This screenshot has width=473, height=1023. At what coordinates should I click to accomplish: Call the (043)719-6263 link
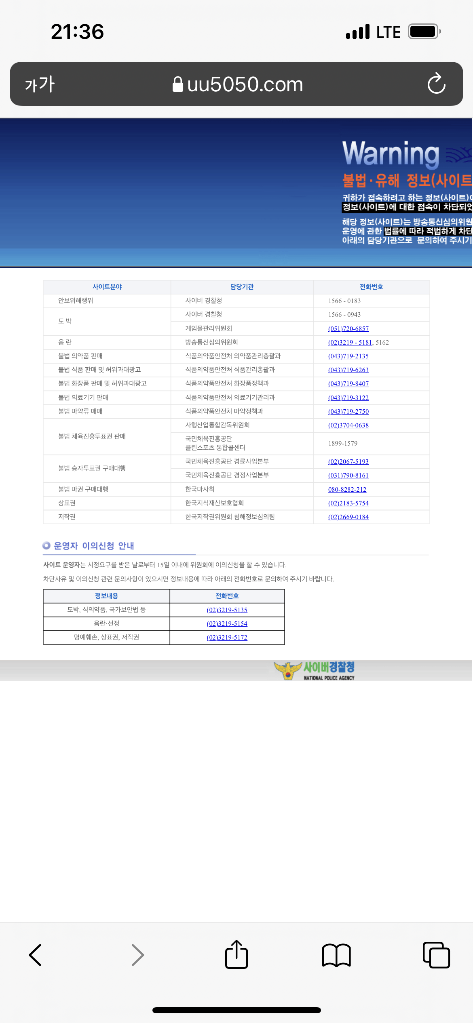click(x=348, y=370)
